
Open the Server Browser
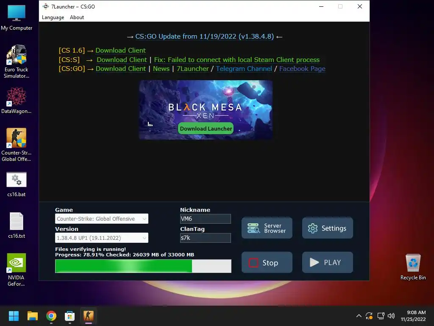click(267, 228)
